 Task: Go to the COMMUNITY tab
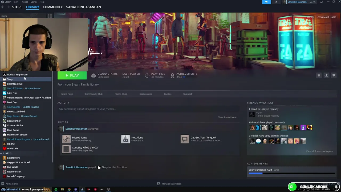coord(53,7)
